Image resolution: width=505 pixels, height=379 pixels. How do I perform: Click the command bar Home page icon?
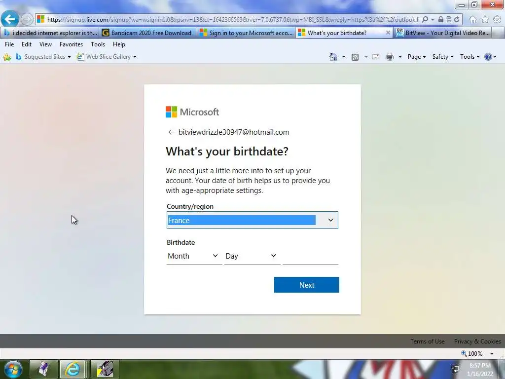(x=333, y=57)
